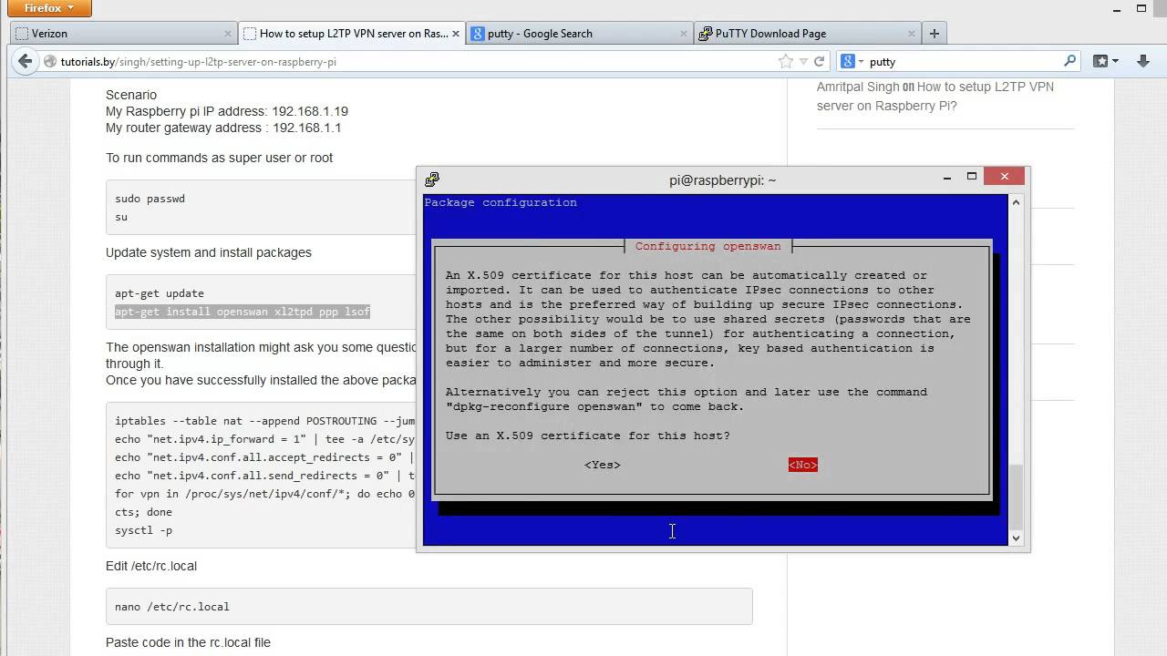Click the router gateway address line
Image resolution: width=1167 pixels, height=656 pixels.
pos(223,128)
